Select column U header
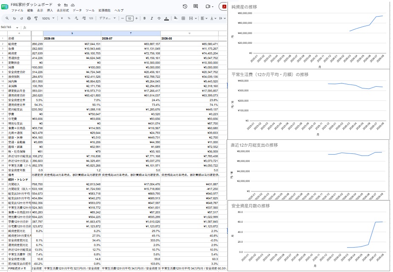Viewport: 393px width, 272px height. [190, 33]
